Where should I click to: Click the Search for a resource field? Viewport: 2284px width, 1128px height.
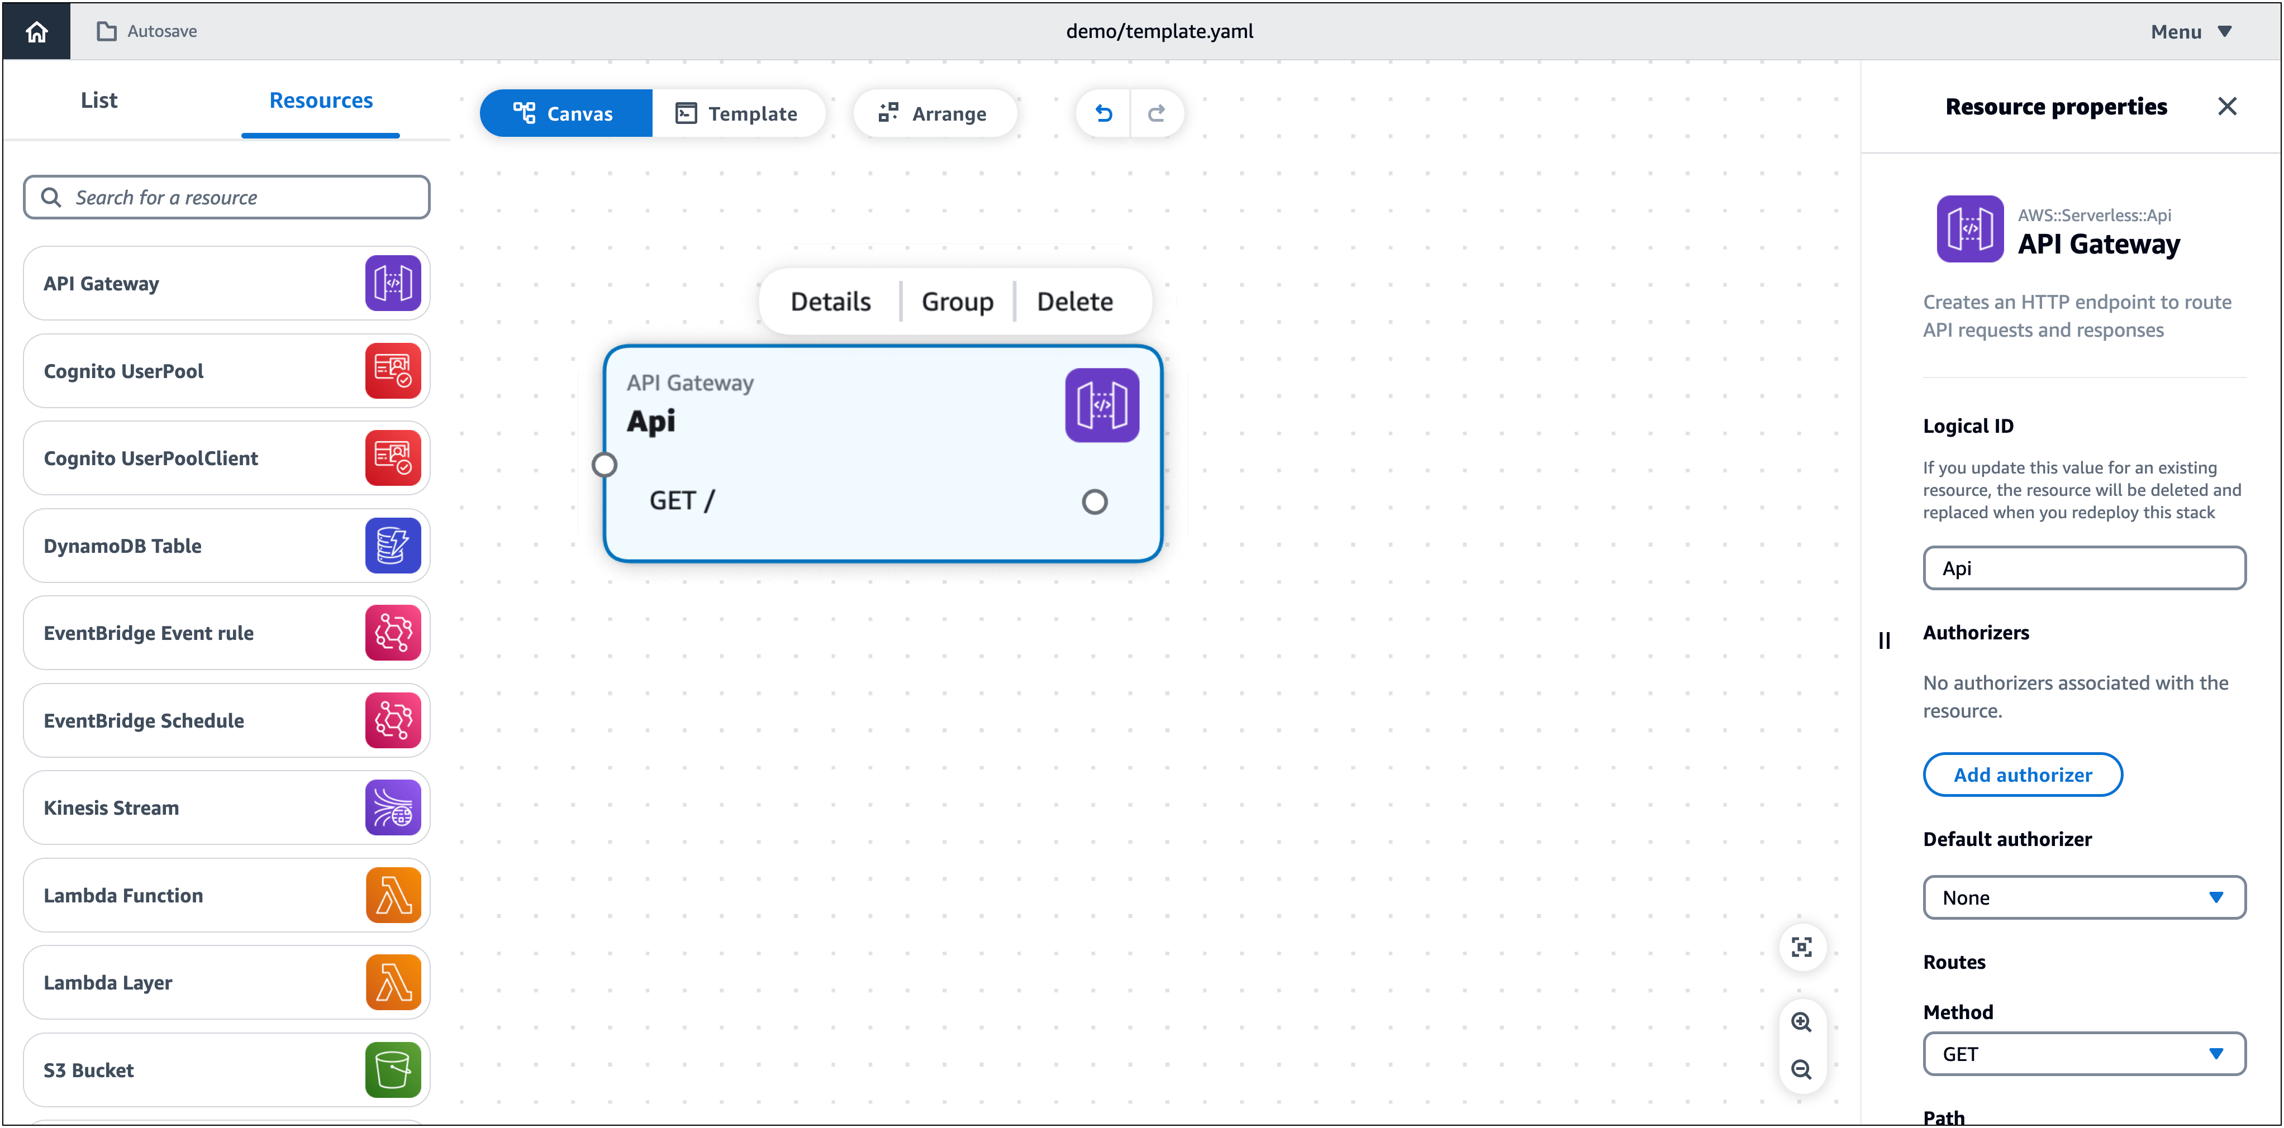point(226,197)
